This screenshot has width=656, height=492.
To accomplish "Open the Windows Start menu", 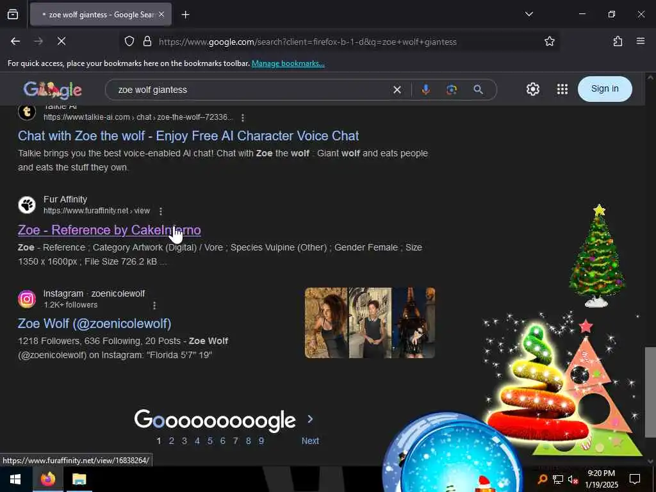I will [15, 479].
